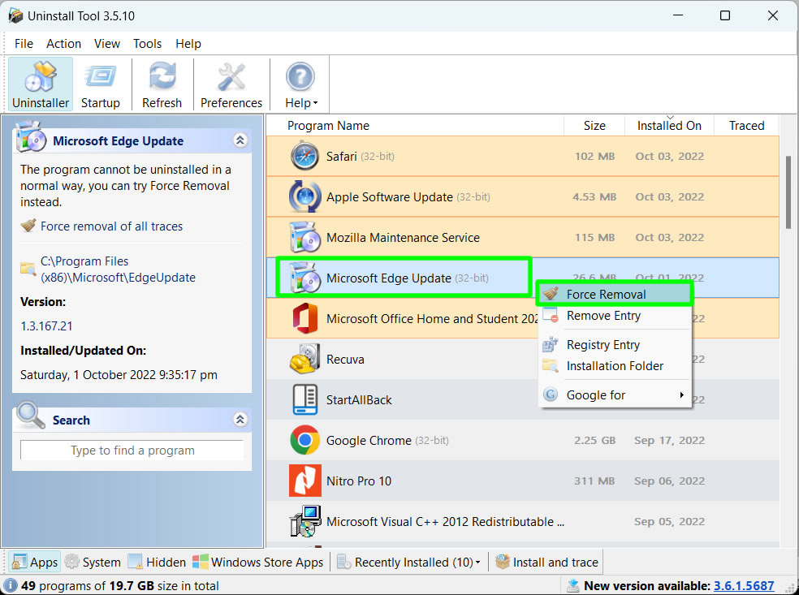Viewport: 799px width, 595px height.
Task: Click the Installation Folder icon in context menu
Action: click(x=551, y=366)
